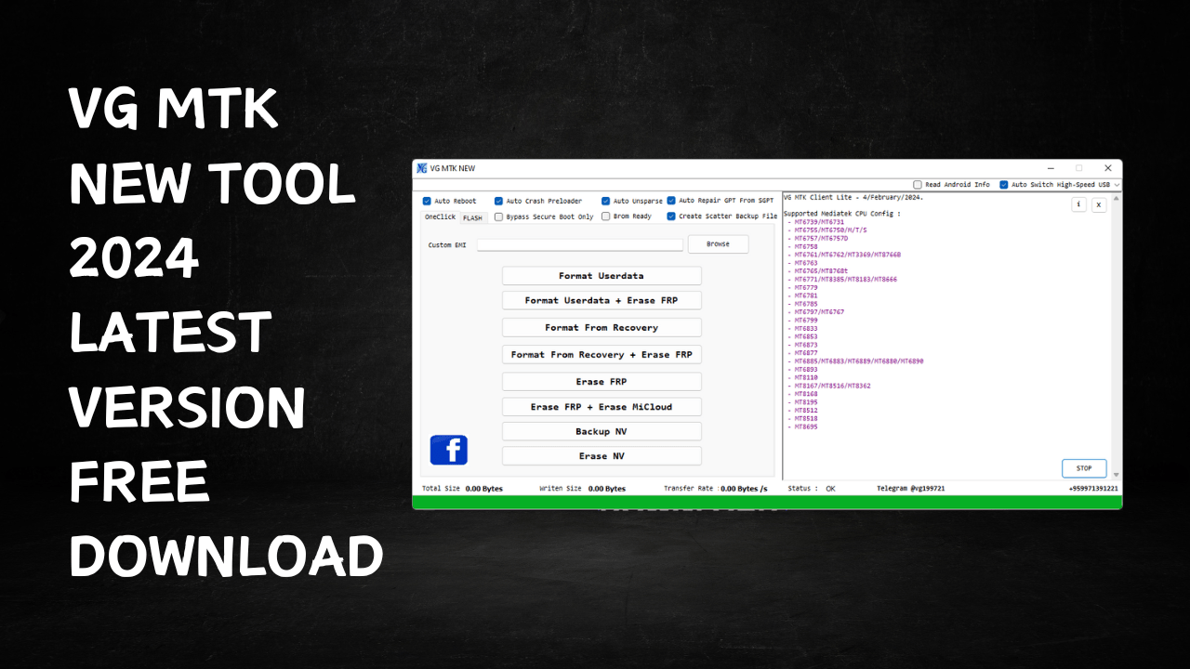Click the Format Userdata button
The image size is (1190, 669).
click(x=602, y=276)
